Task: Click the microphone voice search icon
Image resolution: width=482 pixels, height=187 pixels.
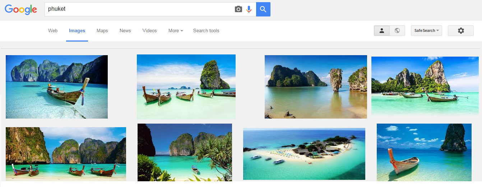Action: click(249, 9)
